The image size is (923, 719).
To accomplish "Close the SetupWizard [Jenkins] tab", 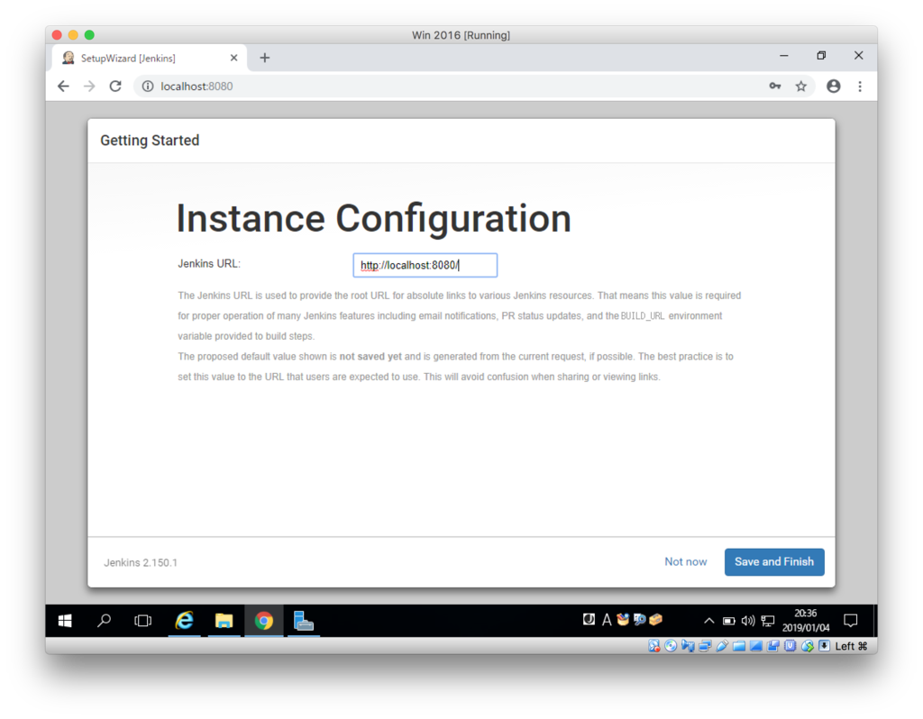I will (233, 58).
